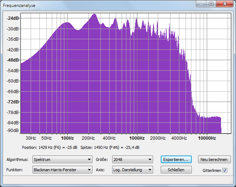Viewport: 236px width, 187px height.
Task: Open the Axis dropdown showing Log. Darstellung
Action: tap(133, 170)
